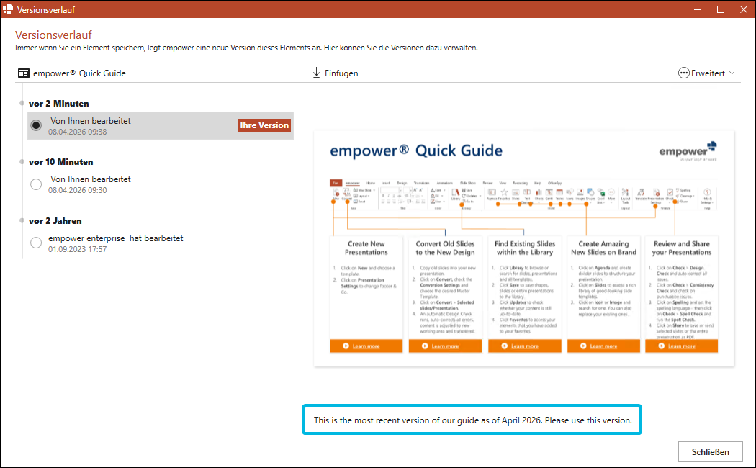Click the 'Ihre Version' badge
Screen dimensions: 756x468
point(264,125)
